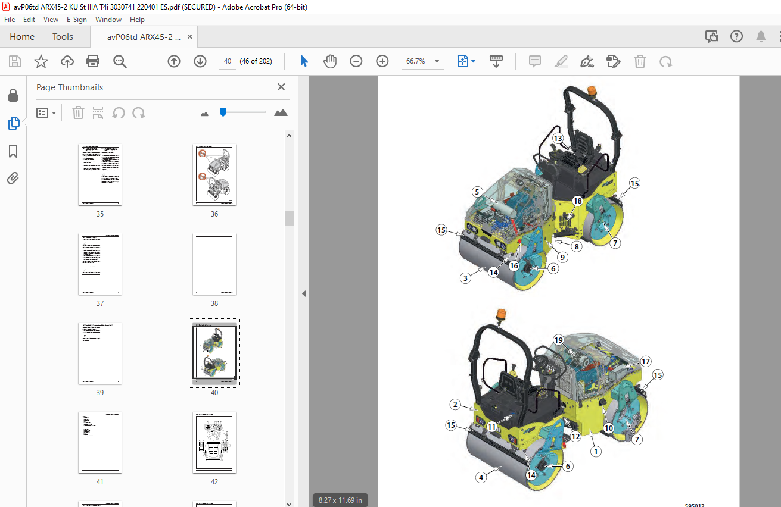The image size is (781, 507).
Task: Open the View menu
Action: pyautogui.click(x=51, y=19)
